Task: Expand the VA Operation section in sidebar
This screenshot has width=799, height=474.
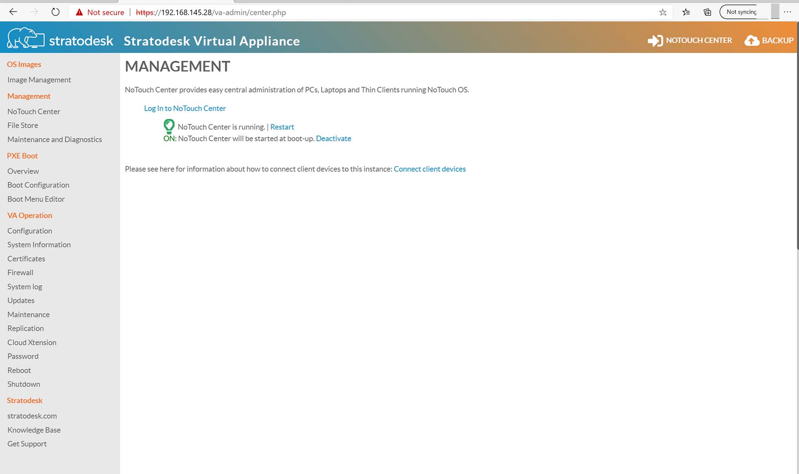Action: (30, 215)
